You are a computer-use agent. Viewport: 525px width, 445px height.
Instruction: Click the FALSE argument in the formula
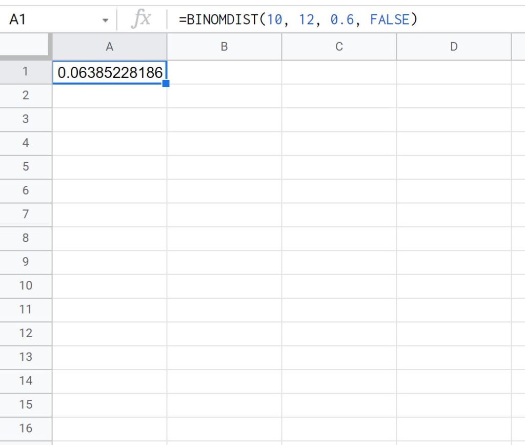390,19
